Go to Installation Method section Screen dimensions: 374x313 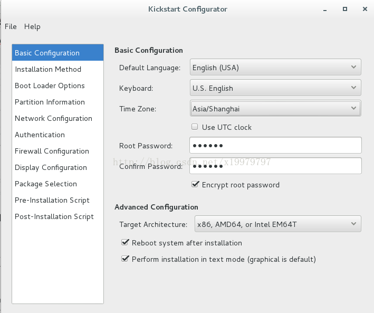tap(57, 69)
